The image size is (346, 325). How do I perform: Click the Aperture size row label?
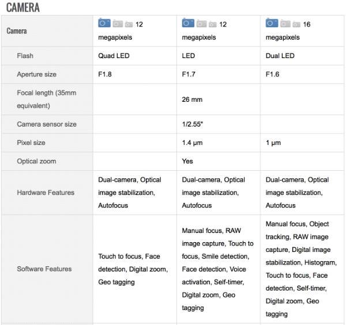(37, 74)
